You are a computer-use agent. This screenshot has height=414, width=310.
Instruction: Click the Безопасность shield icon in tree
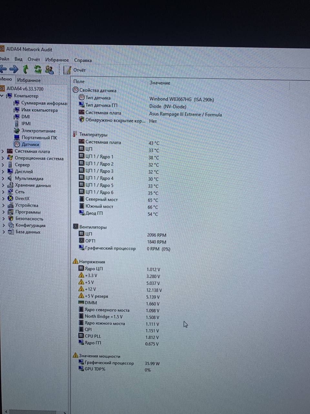click(x=11, y=219)
